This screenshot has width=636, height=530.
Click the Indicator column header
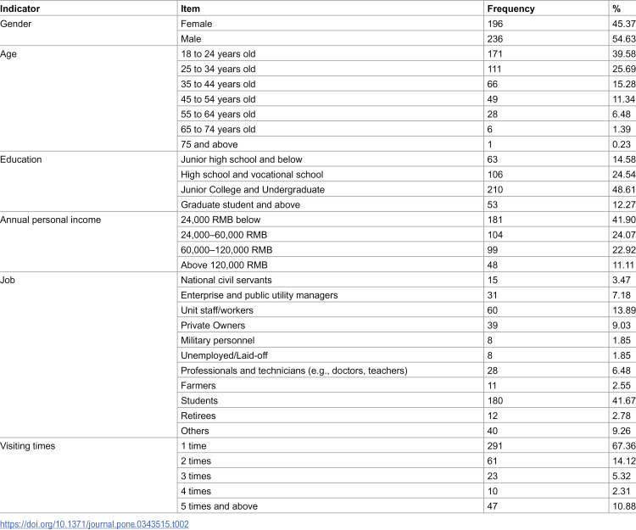click(x=20, y=8)
